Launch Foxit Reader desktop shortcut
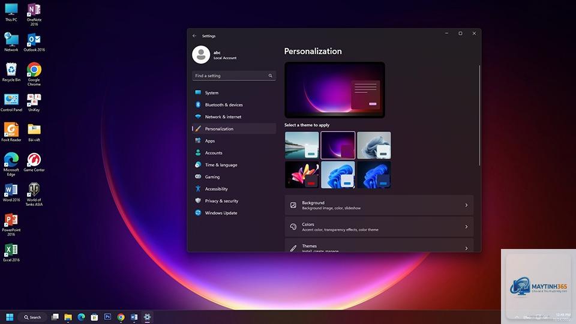Image resolution: width=576 pixels, height=324 pixels. point(11,132)
